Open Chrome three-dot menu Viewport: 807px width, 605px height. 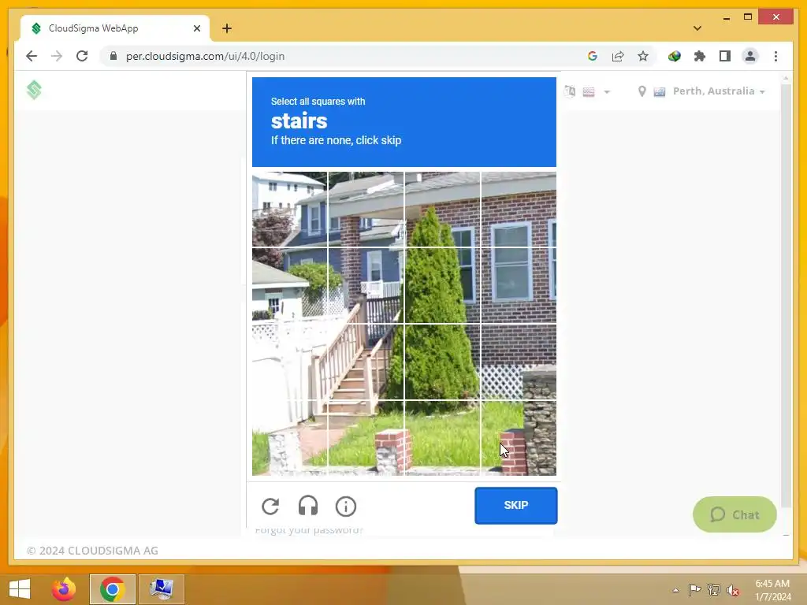click(775, 56)
